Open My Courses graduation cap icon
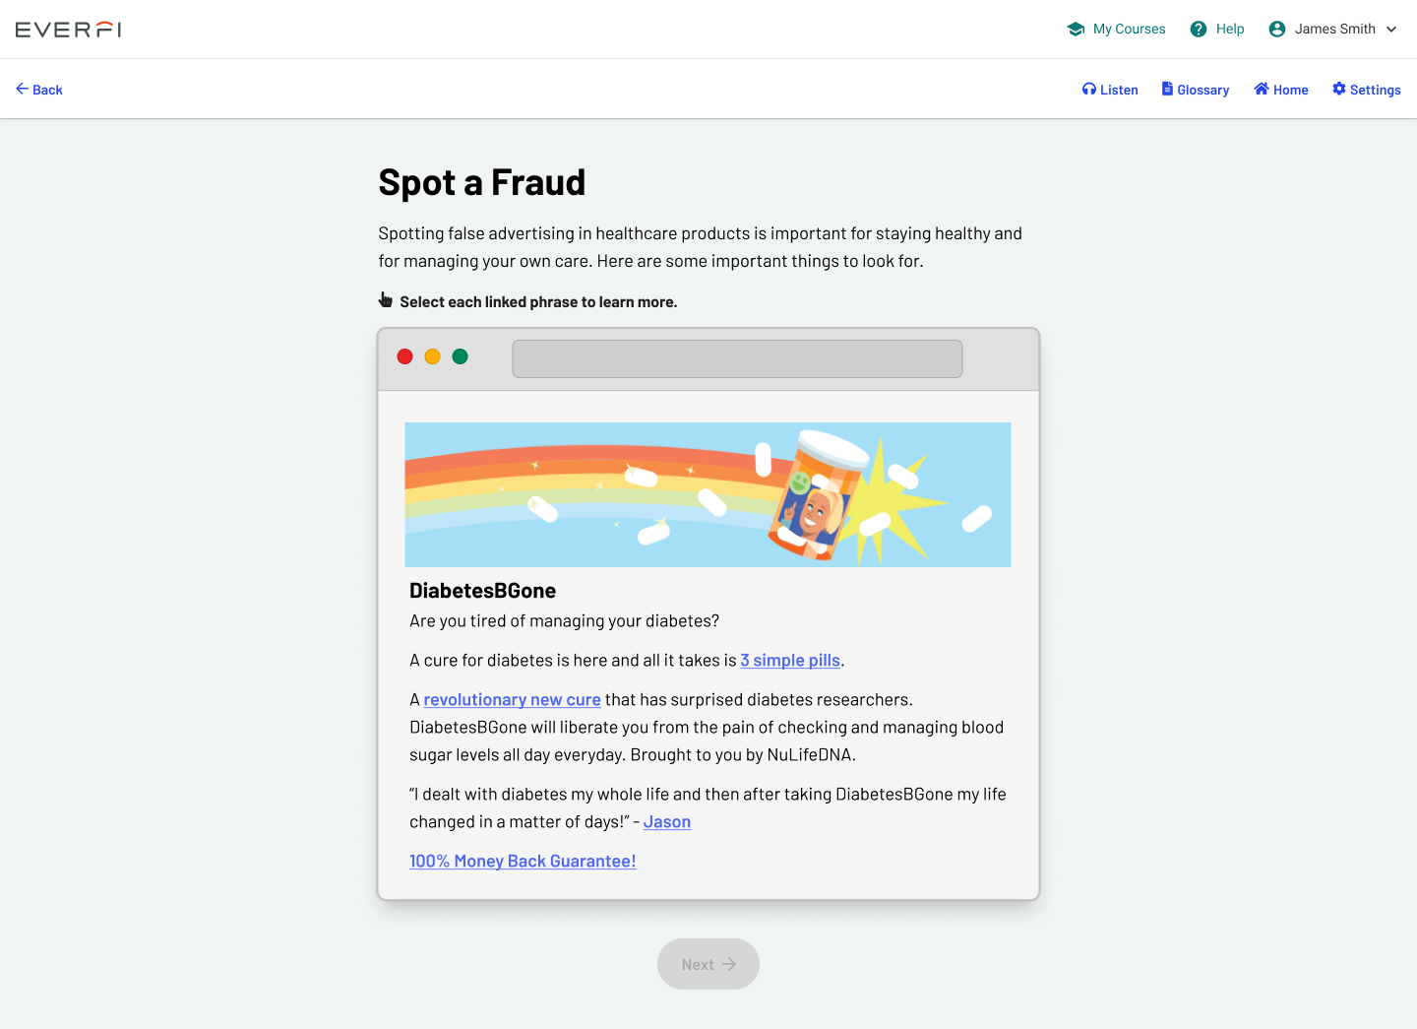Viewport: 1417px width, 1029px height. [x=1076, y=30]
